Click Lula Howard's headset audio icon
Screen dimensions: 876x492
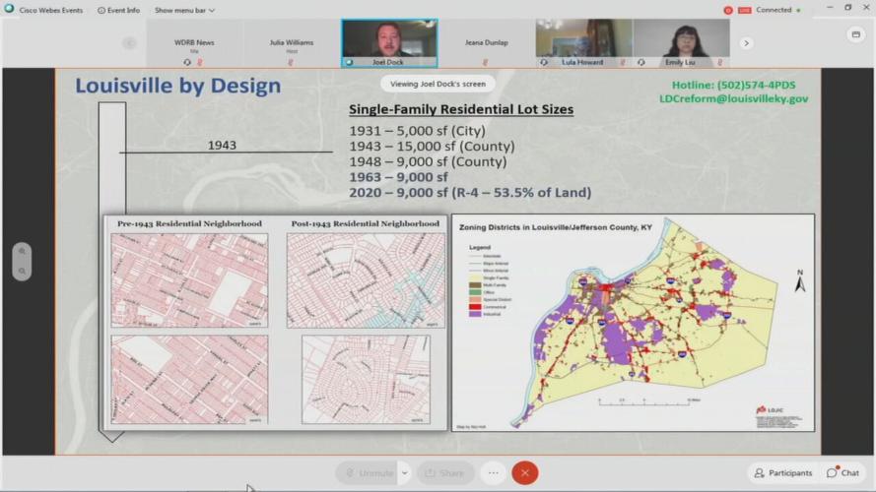pyautogui.click(x=544, y=62)
